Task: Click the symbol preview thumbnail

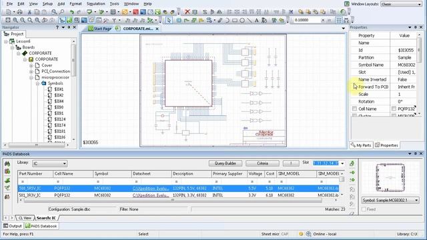Action: point(390,178)
